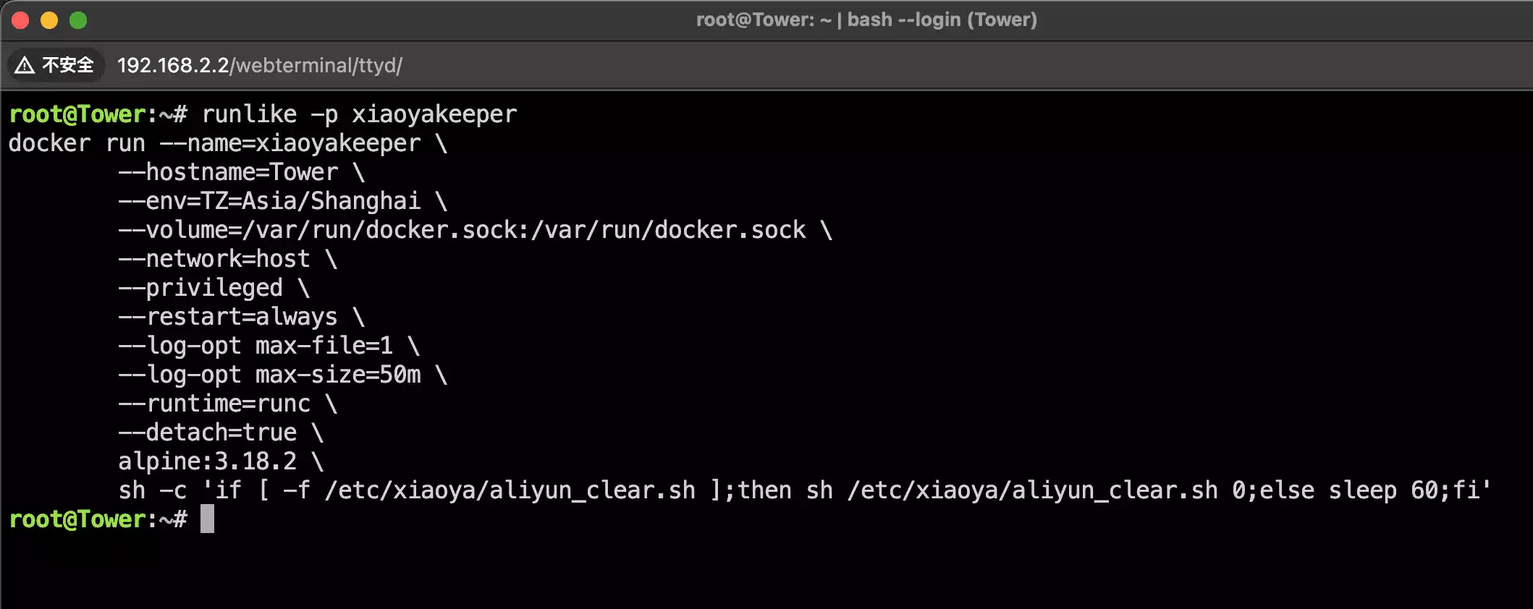Click the green fullscreen window button
This screenshot has height=609, width=1533.
tap(78, 20)
